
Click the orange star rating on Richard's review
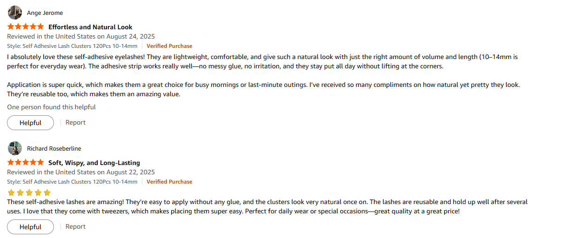tap(26, 163)
